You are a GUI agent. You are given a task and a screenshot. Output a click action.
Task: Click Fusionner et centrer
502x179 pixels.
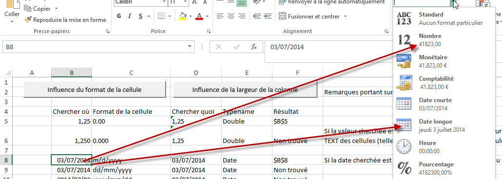(x=309, y=16)
